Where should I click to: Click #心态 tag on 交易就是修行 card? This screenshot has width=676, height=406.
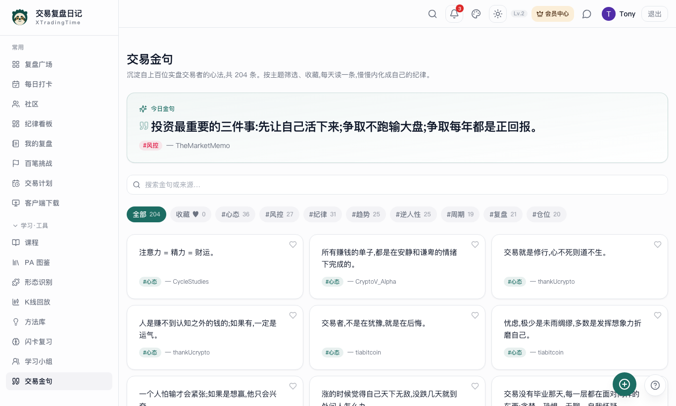[515, 282]
